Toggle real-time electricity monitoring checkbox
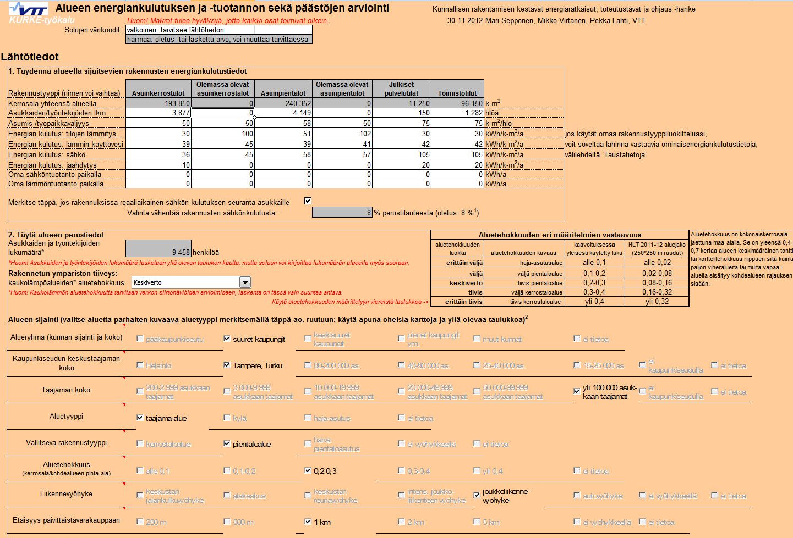793x538 pixels. pos(308,201)
